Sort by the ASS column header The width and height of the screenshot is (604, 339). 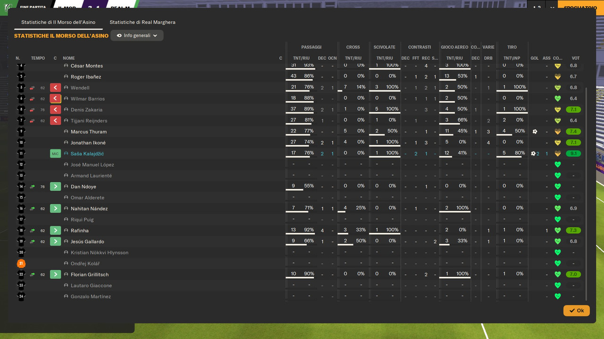[546, 58]
